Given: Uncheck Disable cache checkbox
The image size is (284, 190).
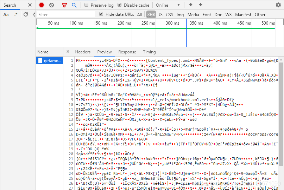Looking at the screenshot, I should click(120, 5).
